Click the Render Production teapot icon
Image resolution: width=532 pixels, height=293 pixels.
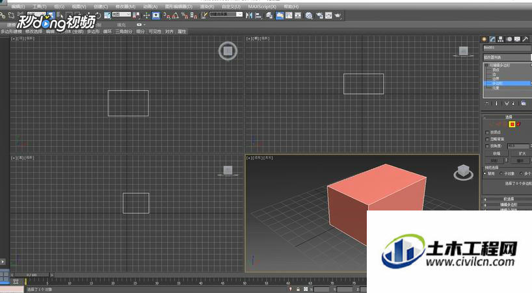click(x=338, y=15)
